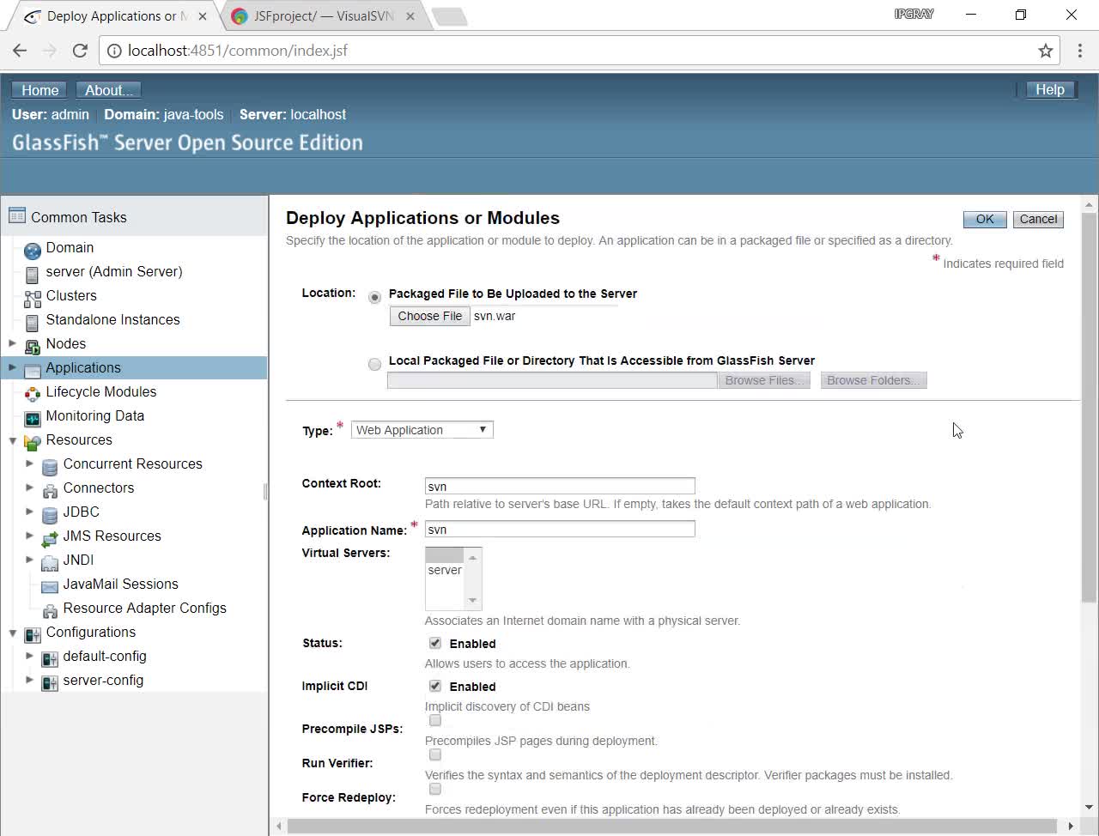Screen dimensions: 1099x836
Task: Open the Lifecycle Modules tree link
Action: tap(101, 391)
